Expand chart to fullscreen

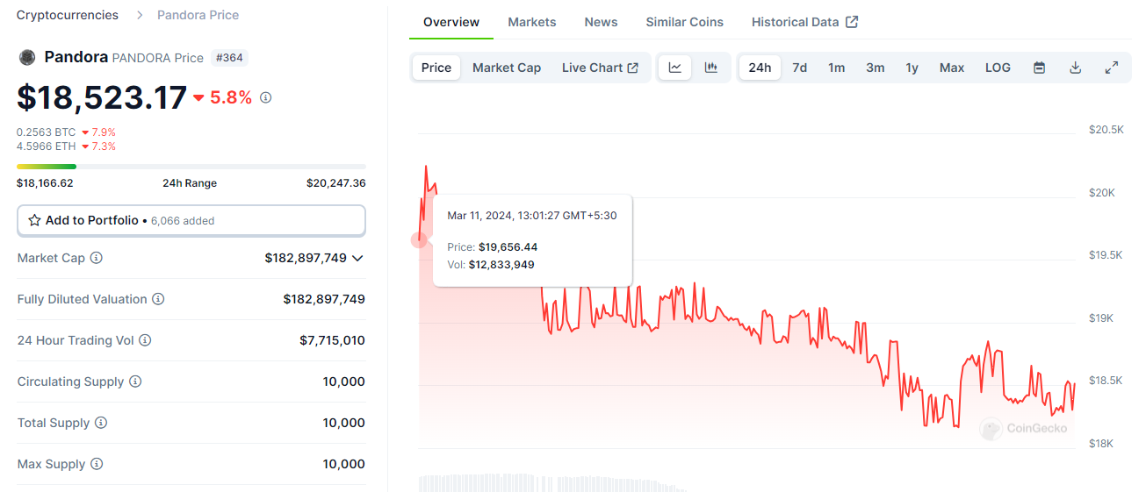pyautogui.click(x=1111, y=68)
